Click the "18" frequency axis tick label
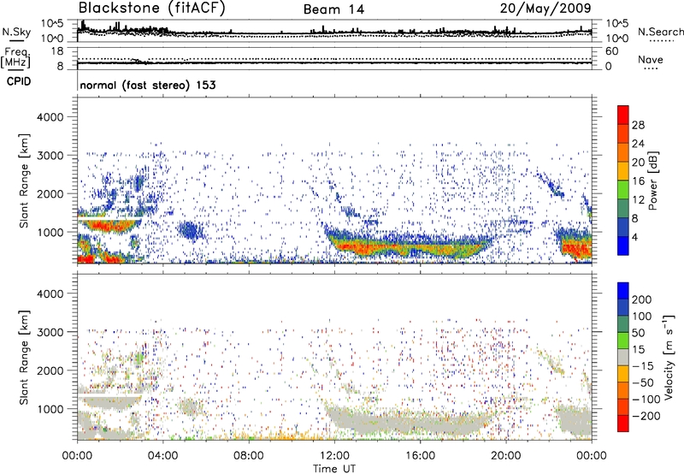Image resolution: width=684 pixels, height=474 pixels. 57,51
